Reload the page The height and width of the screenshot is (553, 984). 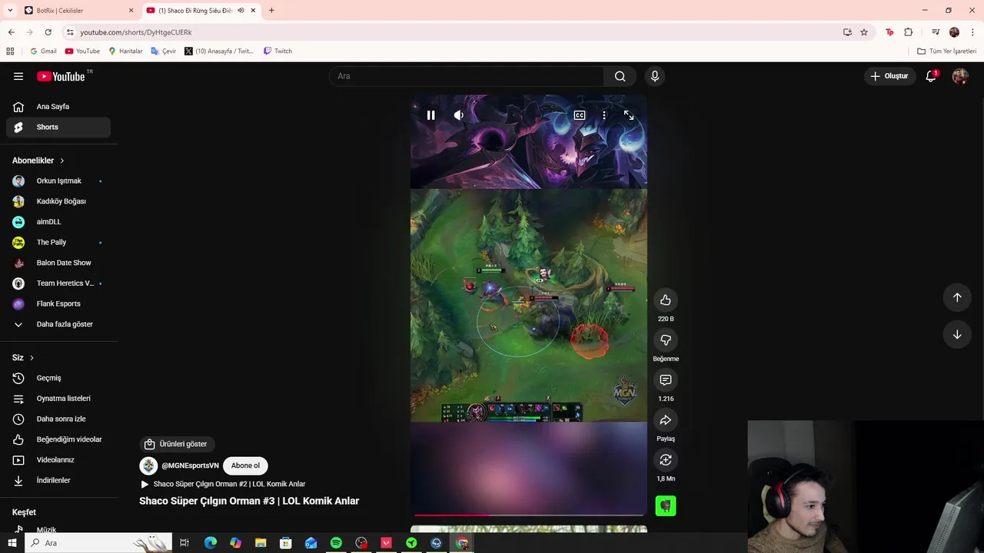(x=48, y=32)
